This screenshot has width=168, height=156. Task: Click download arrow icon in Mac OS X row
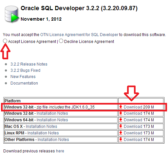tap(121, 127)
